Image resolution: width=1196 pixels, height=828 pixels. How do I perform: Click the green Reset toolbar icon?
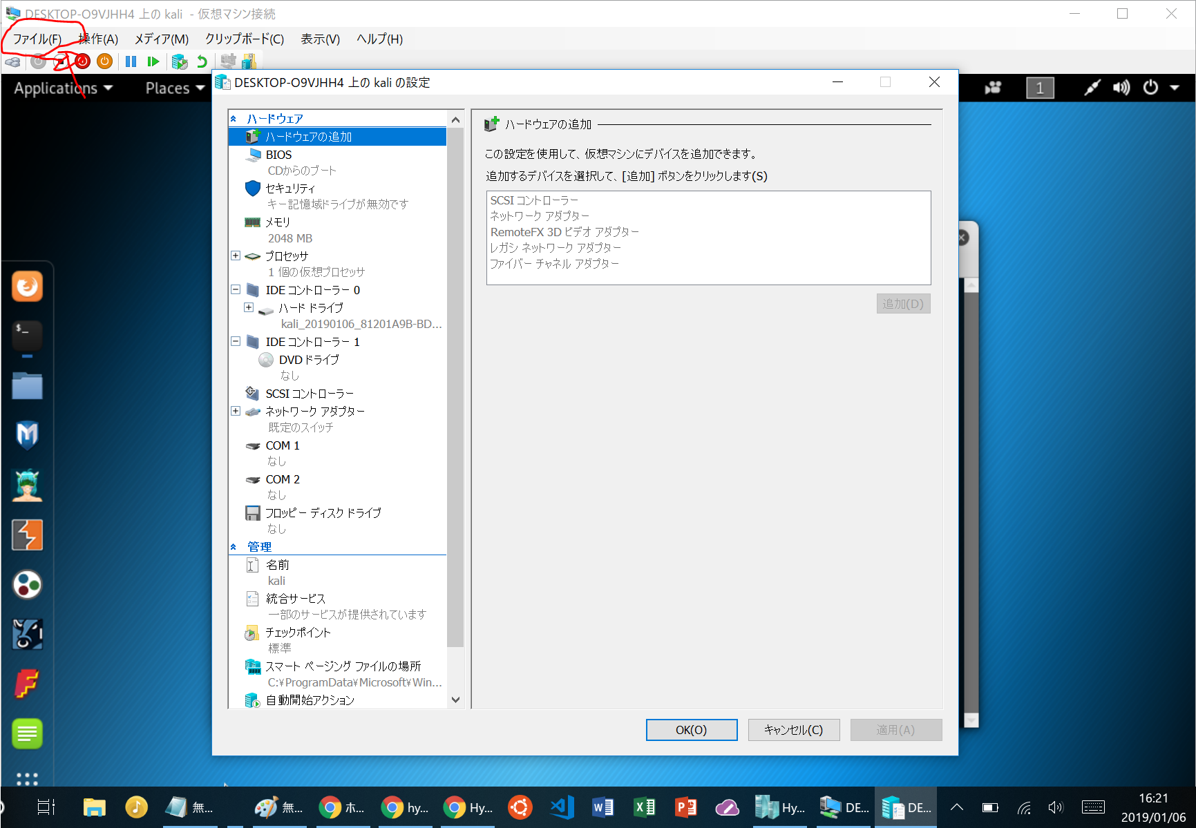[x=153, y=61]
